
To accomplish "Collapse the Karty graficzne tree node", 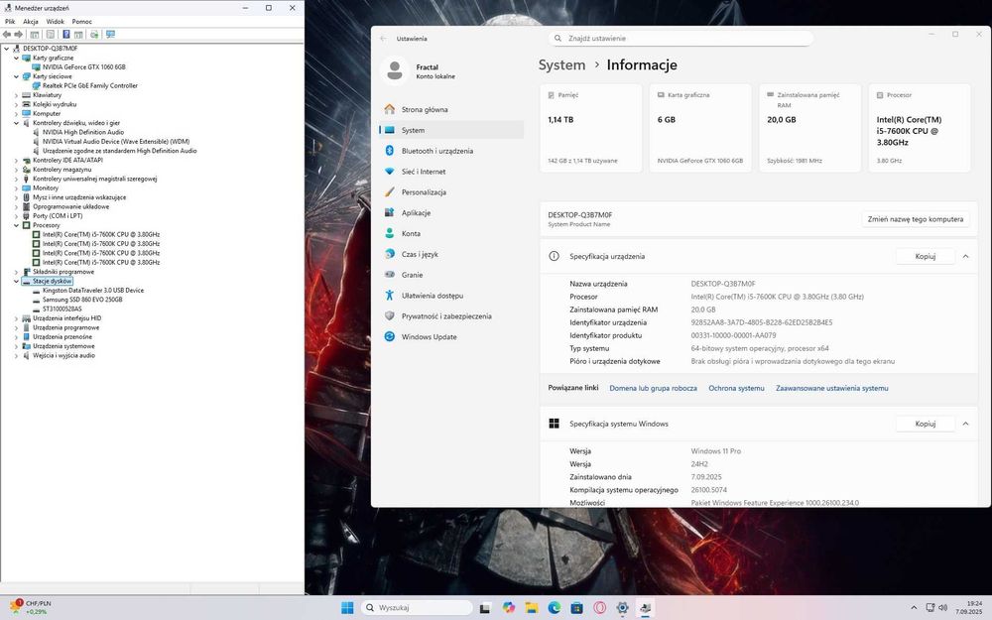I will coord(17,58).
